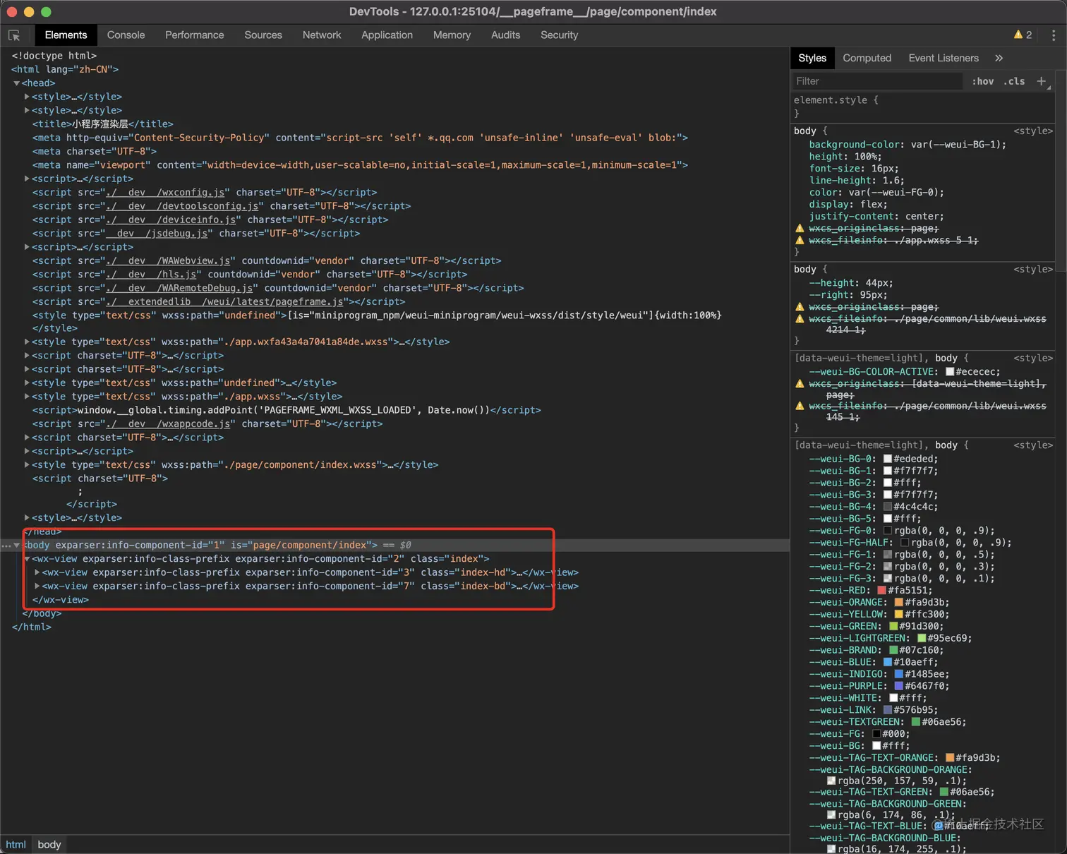Focus the styles Filter input field

(x=876, y=81)
